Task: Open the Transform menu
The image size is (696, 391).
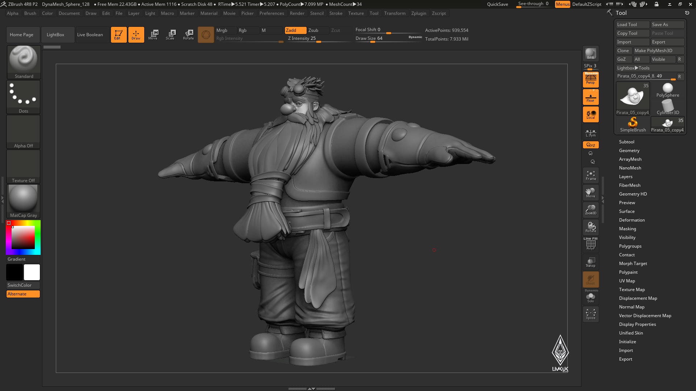Action: pyautogui.click(x=395, y=13)
